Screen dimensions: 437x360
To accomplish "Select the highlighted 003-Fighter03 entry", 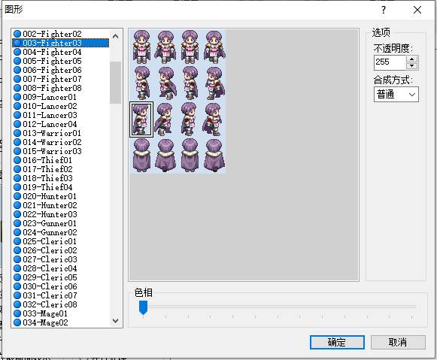I will coord(61,43).
